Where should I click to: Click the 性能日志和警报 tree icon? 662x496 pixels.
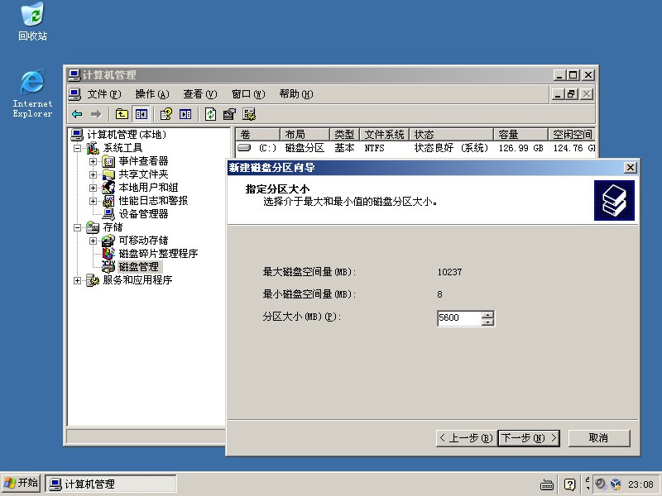tap(108, 201)
